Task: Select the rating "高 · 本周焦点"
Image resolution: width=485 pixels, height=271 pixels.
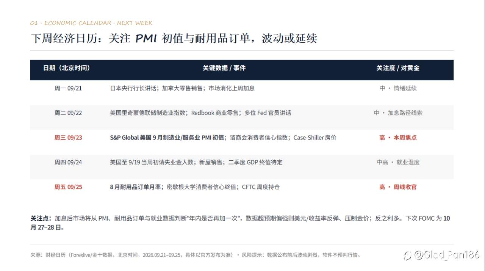Action: pyautogui.click(x=398, y=138)
